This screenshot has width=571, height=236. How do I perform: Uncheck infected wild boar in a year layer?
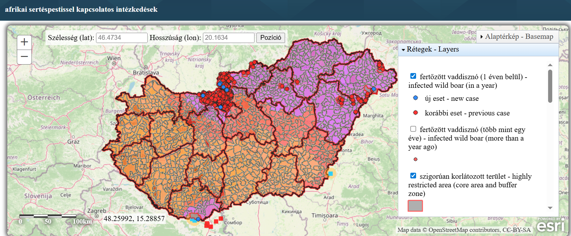pyautogui.click(x=413, y=76)
